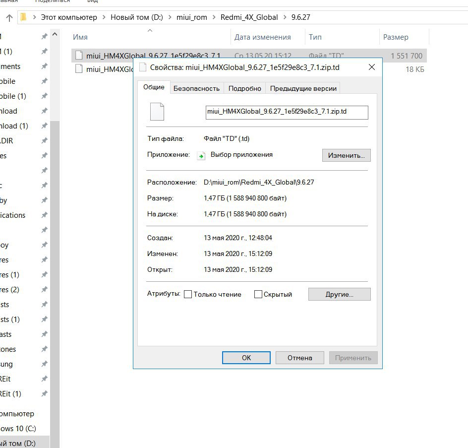
Task: Click the navigation pane scroll-up arrow
Action: (x=55, y=35)
